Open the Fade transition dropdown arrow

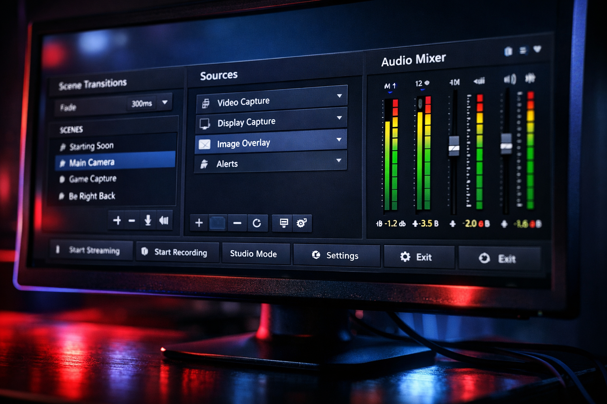(165, 102)
